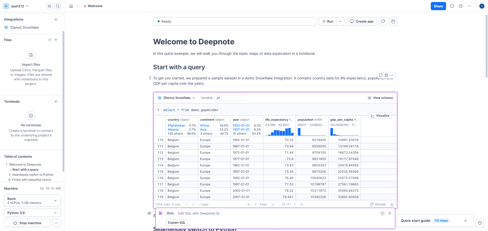Go to next page of results
The width and height of the screenshot is (488, 231).
click(295, 204)
